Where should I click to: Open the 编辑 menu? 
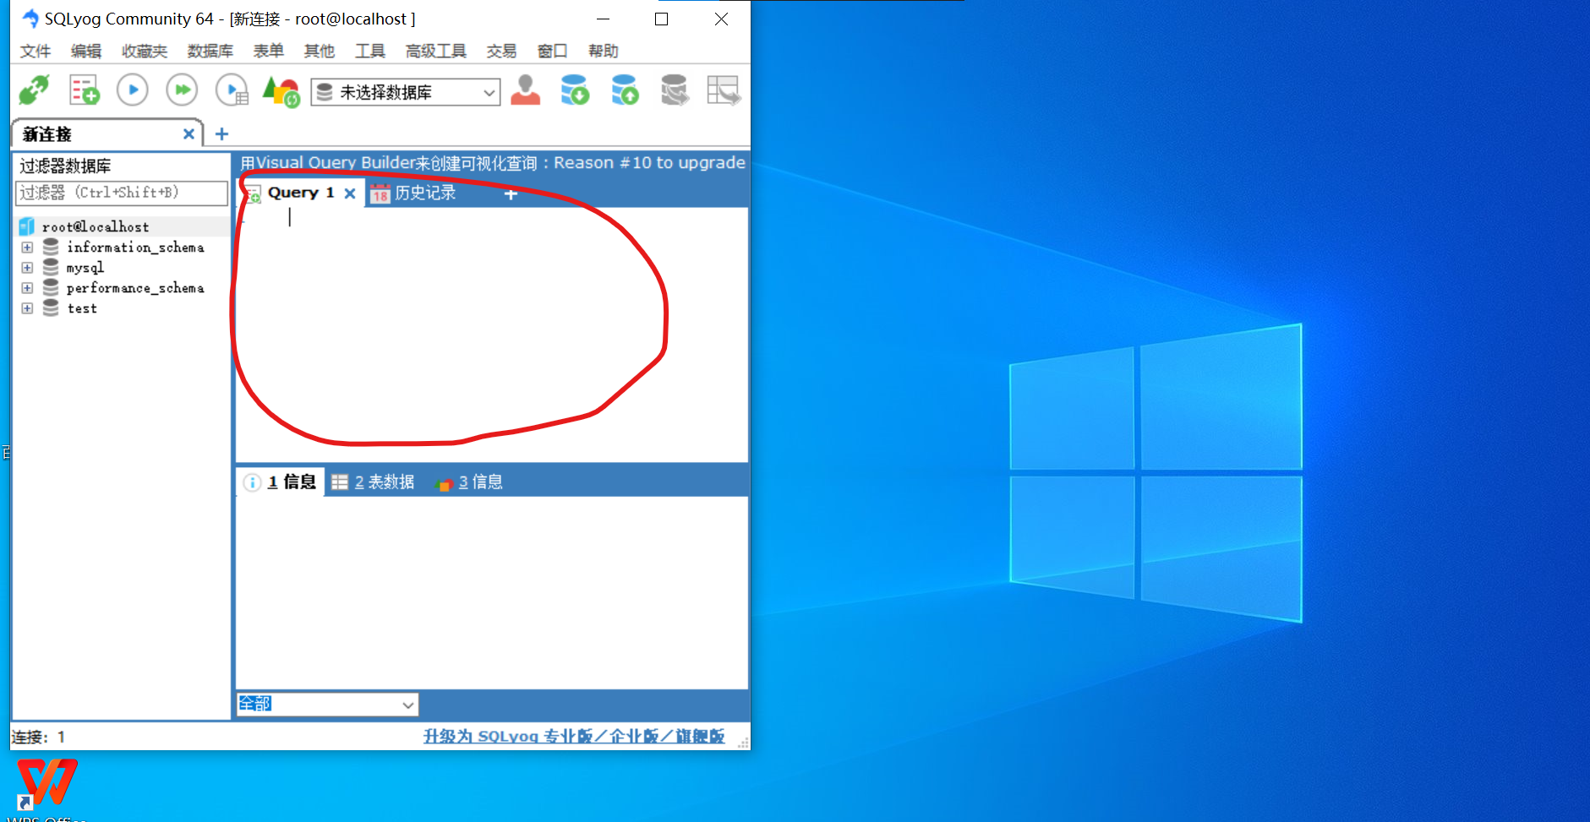coord(86,51)
